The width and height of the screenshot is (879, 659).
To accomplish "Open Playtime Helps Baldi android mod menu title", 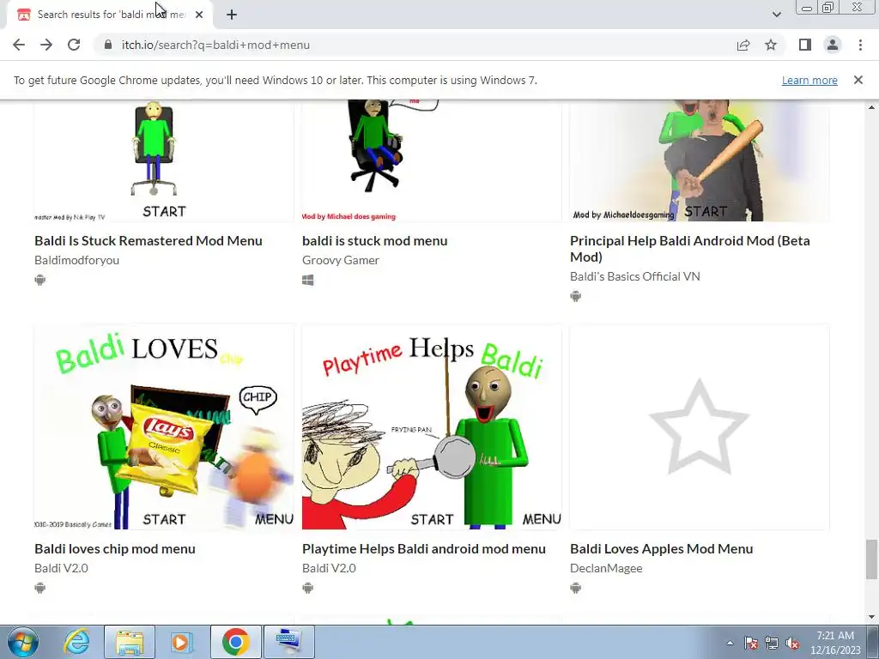I will 424,548.
